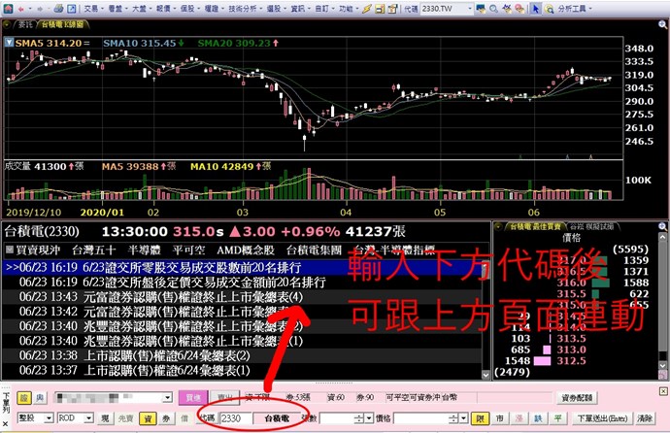Click 買進 buy button
670x433 pixels.
[x=192, y=398]
